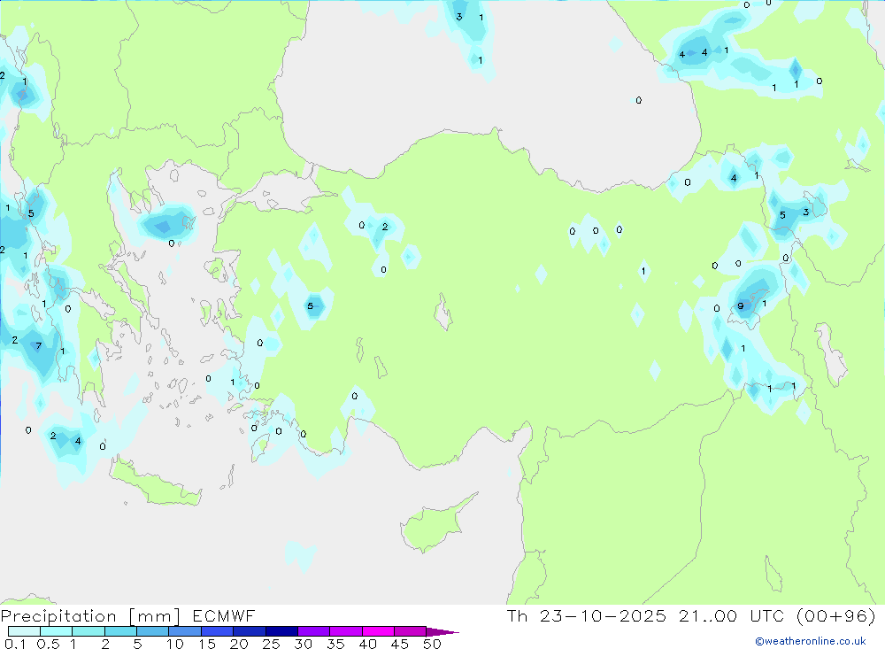Click the '21..00 UTC' time text
Screen dimensions: 885x649
click(x=732, y=616)
